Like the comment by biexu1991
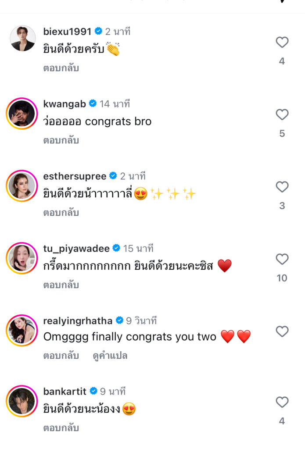The image size is (305, 449). [x=282, y=43]
